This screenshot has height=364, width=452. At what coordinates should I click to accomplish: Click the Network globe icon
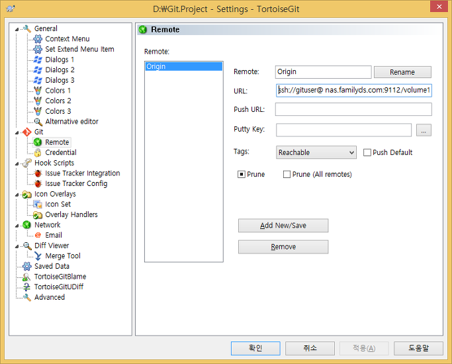[27, 225]
